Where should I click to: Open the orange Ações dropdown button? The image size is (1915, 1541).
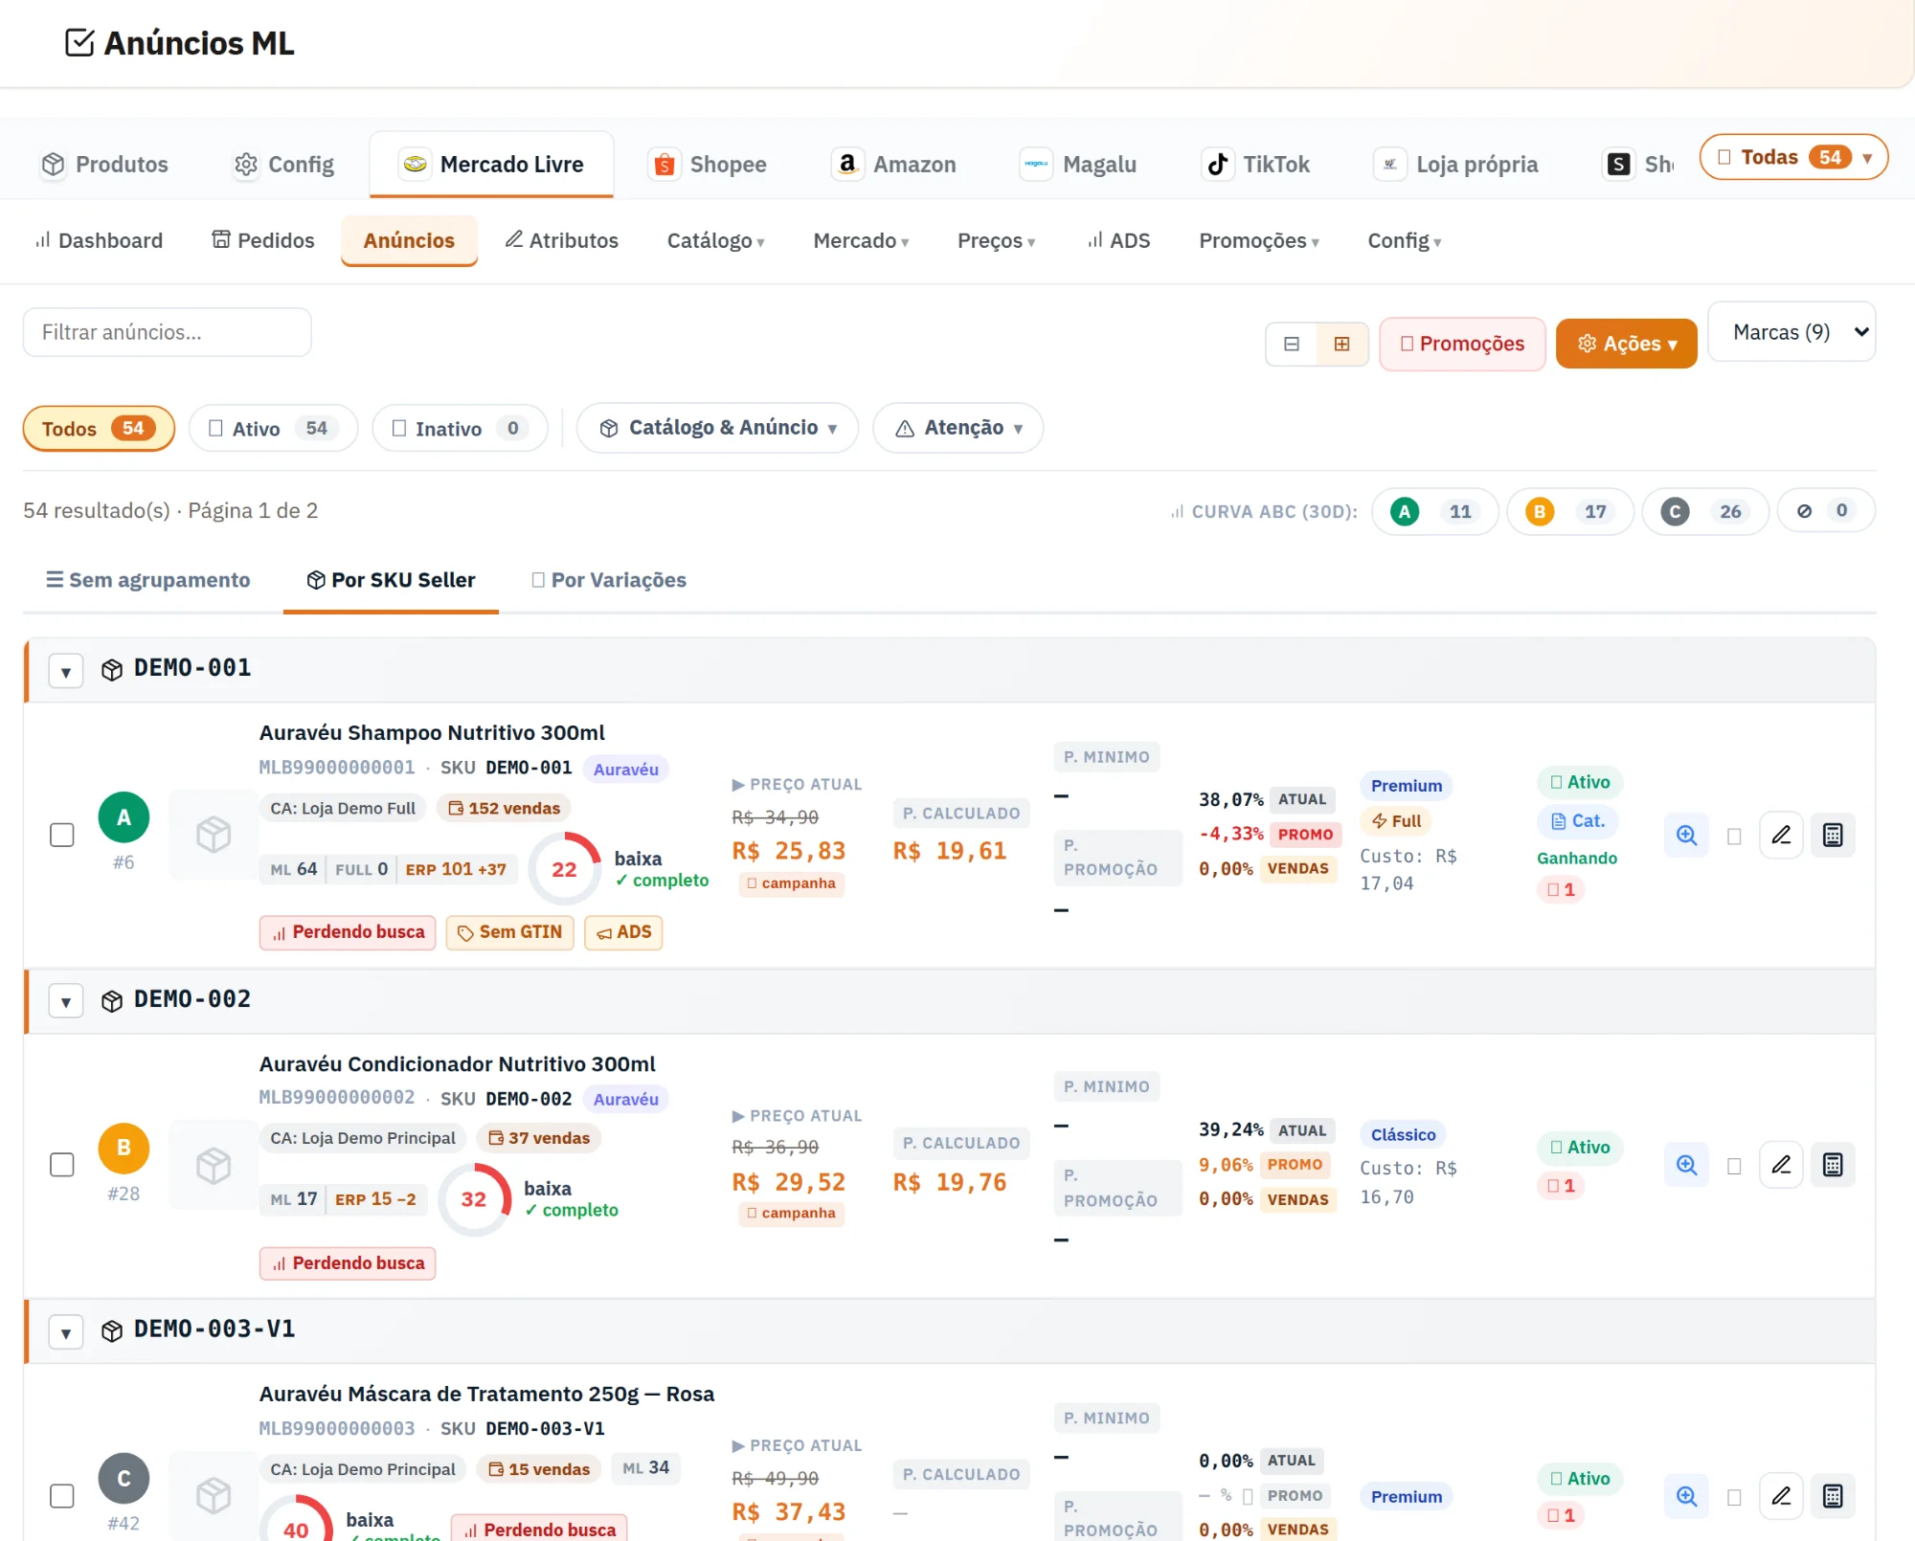1626,344
